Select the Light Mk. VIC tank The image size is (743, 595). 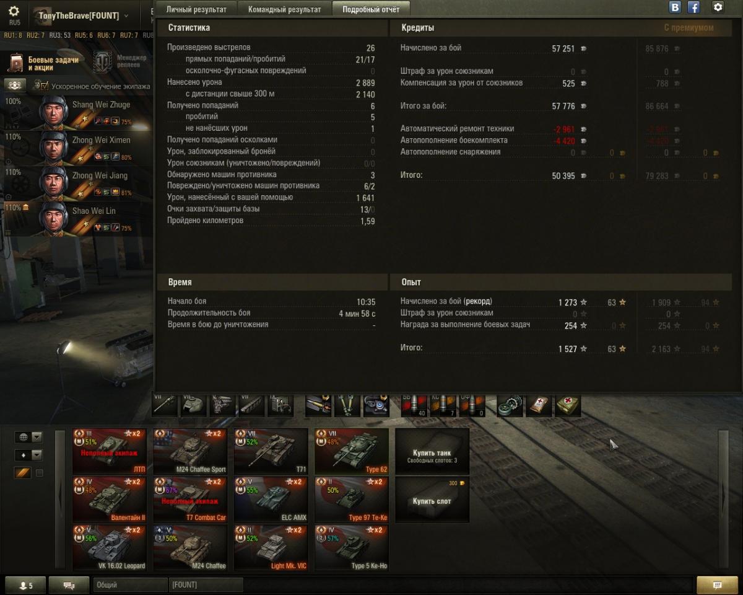[x=271, y=548]
